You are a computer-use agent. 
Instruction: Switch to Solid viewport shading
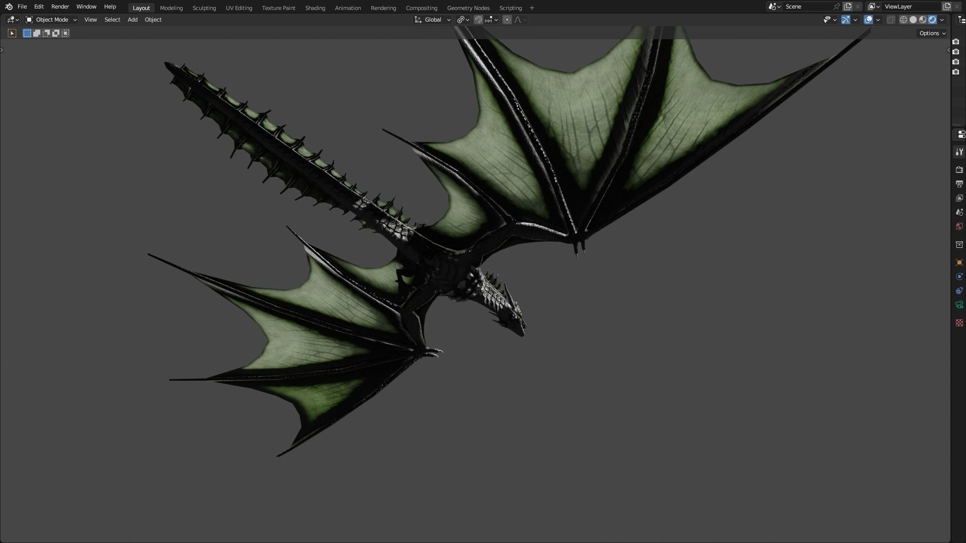coord(913,20)
